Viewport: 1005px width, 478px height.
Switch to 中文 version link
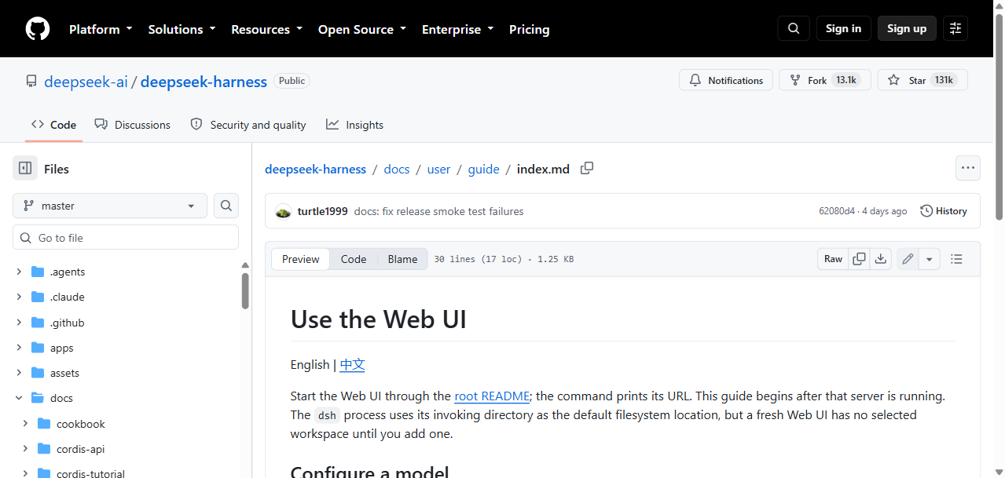pyautogui.click(x=353, y=364)
